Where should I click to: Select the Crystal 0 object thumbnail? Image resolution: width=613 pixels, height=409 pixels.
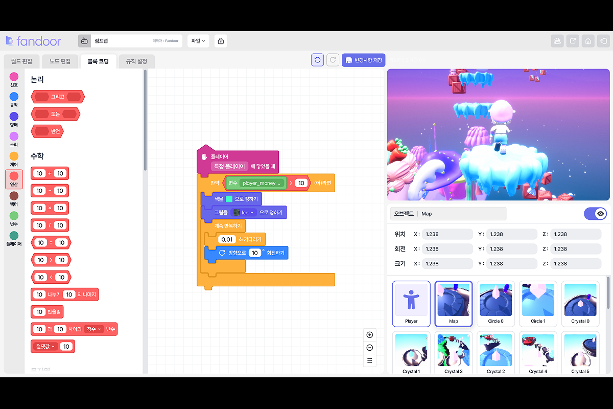(580, 304)
